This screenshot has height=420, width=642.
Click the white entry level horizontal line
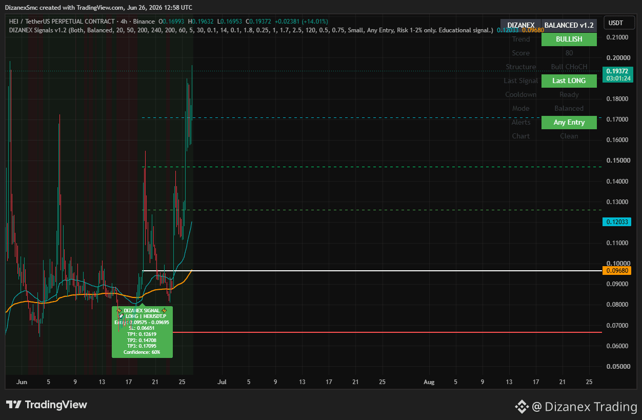pos(371,270)
